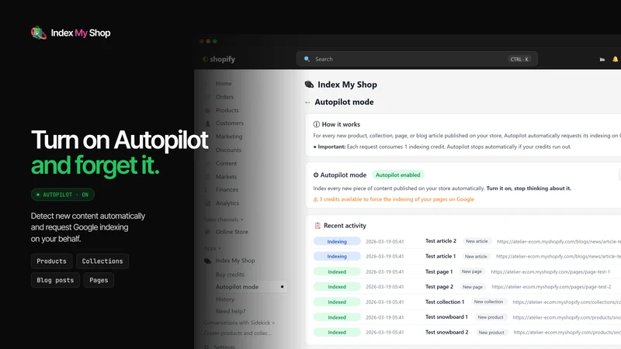621x349 pixels.
Task: Click the Recent activity clipboard icon
Action: click(x=317, y=226)
